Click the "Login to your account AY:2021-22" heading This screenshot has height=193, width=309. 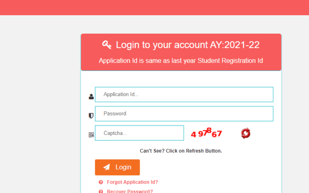187,45
